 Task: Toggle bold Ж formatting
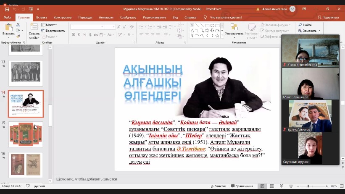[x=73, y=35]
